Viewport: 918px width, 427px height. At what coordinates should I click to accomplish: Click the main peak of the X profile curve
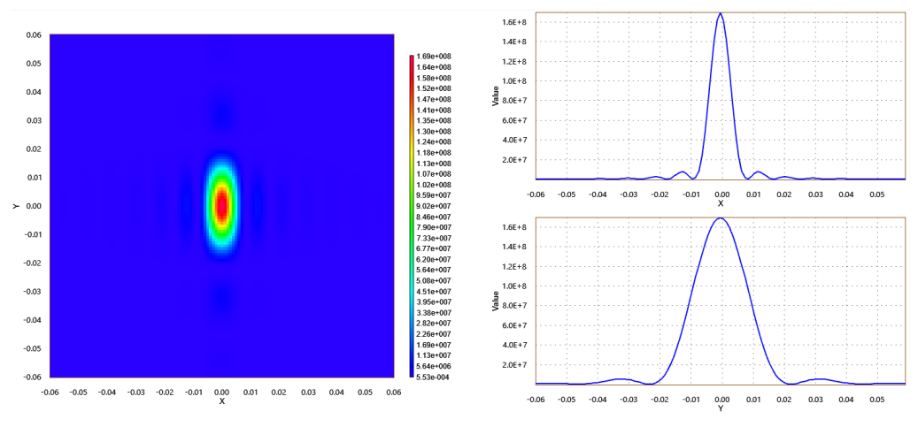pos(720,14)
